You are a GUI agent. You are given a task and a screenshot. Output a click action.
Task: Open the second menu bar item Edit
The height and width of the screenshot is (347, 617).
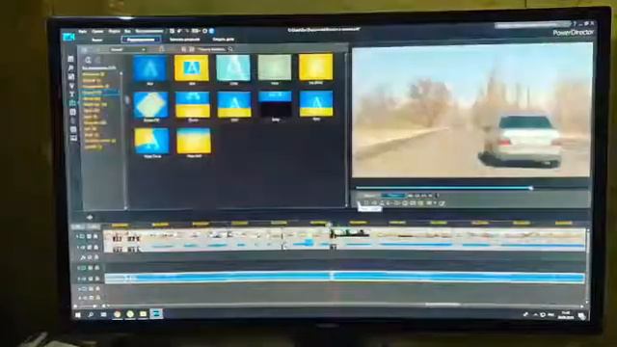(97, 31)
